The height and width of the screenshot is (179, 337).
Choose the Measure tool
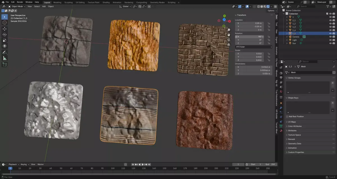pyautogui.click(x=4, y=58)
